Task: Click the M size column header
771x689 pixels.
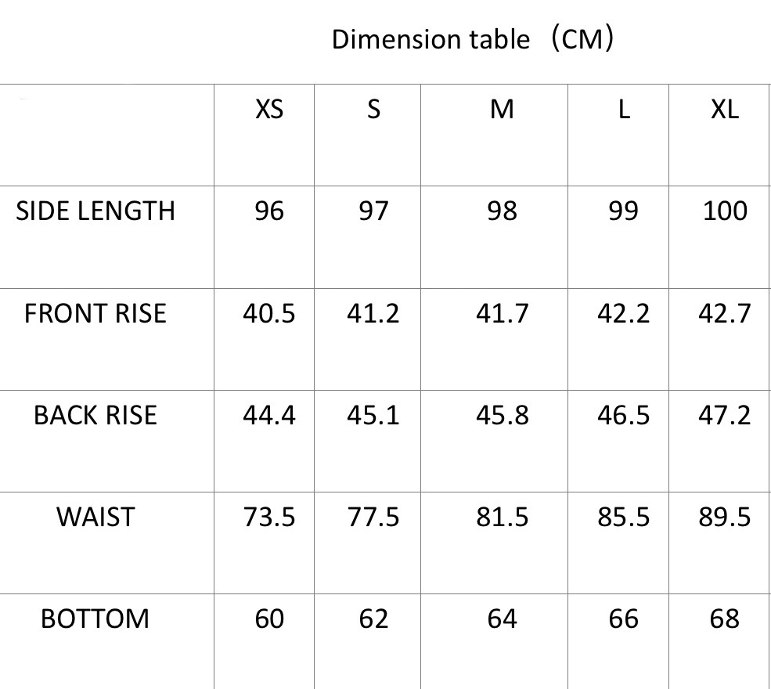Action: [x=502, y=110]
